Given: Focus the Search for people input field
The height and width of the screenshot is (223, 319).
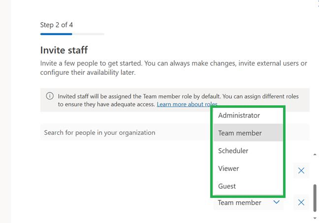Looking at the screenshot, I should point(123,132).
